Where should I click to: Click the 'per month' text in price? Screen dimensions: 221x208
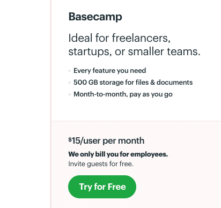[x=123, y=141]
